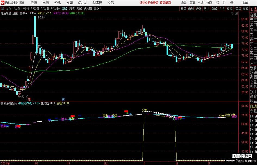Viewport: 257px width, 165px height.
Task: Open the 公式 menu
Action: coord(201,3)
